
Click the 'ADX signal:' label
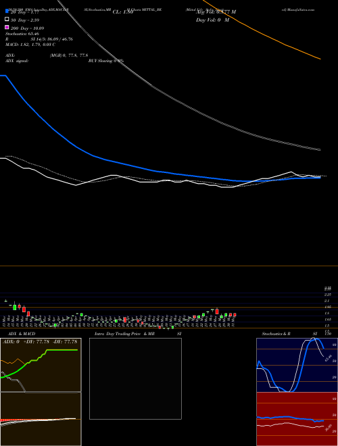pos(17,61)
